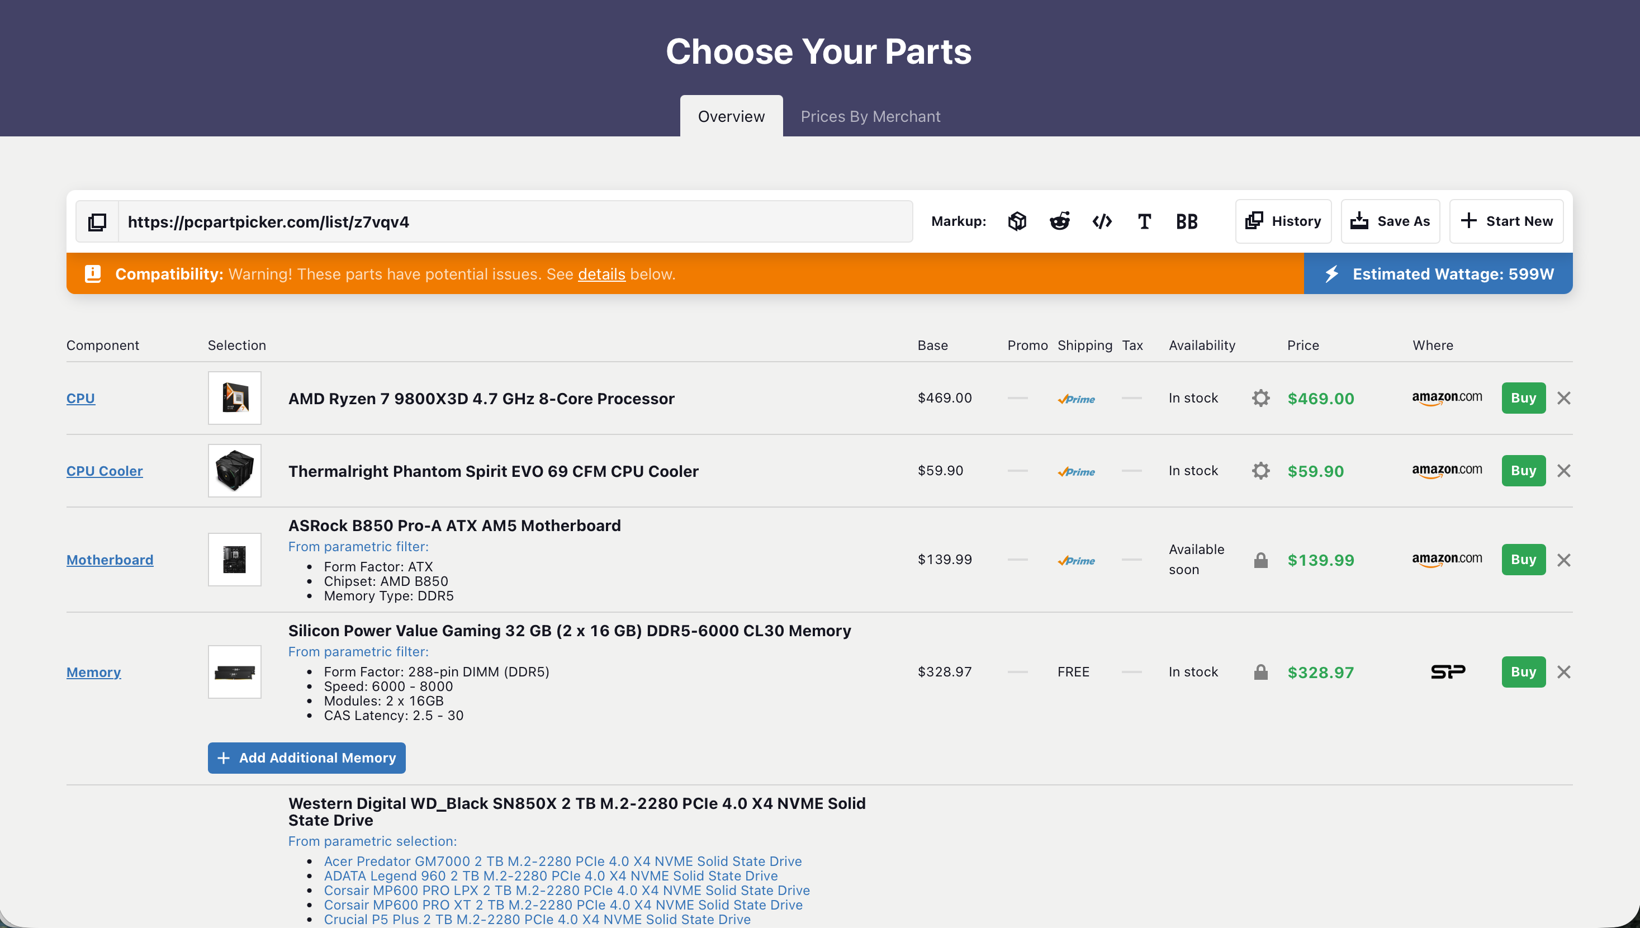Click the permalink URL field
Viewport: 1640px width, 928px height.
click(515, 222)
